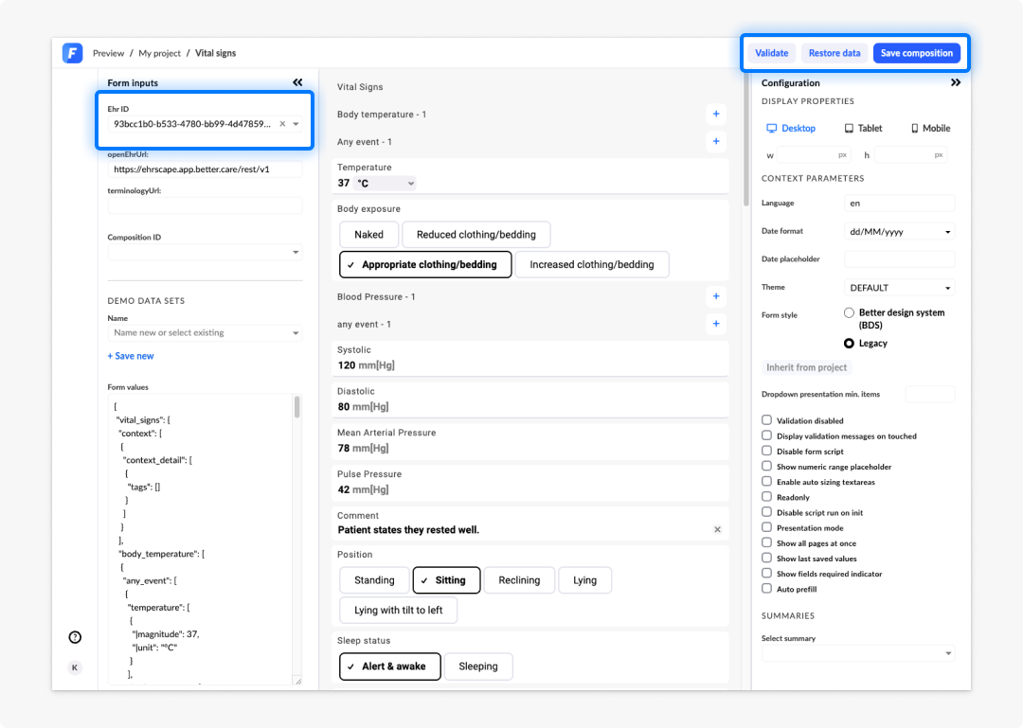Select Sleeping sleep status
The width and height of the screenshot is (1023, 728).
click(478, 666)
